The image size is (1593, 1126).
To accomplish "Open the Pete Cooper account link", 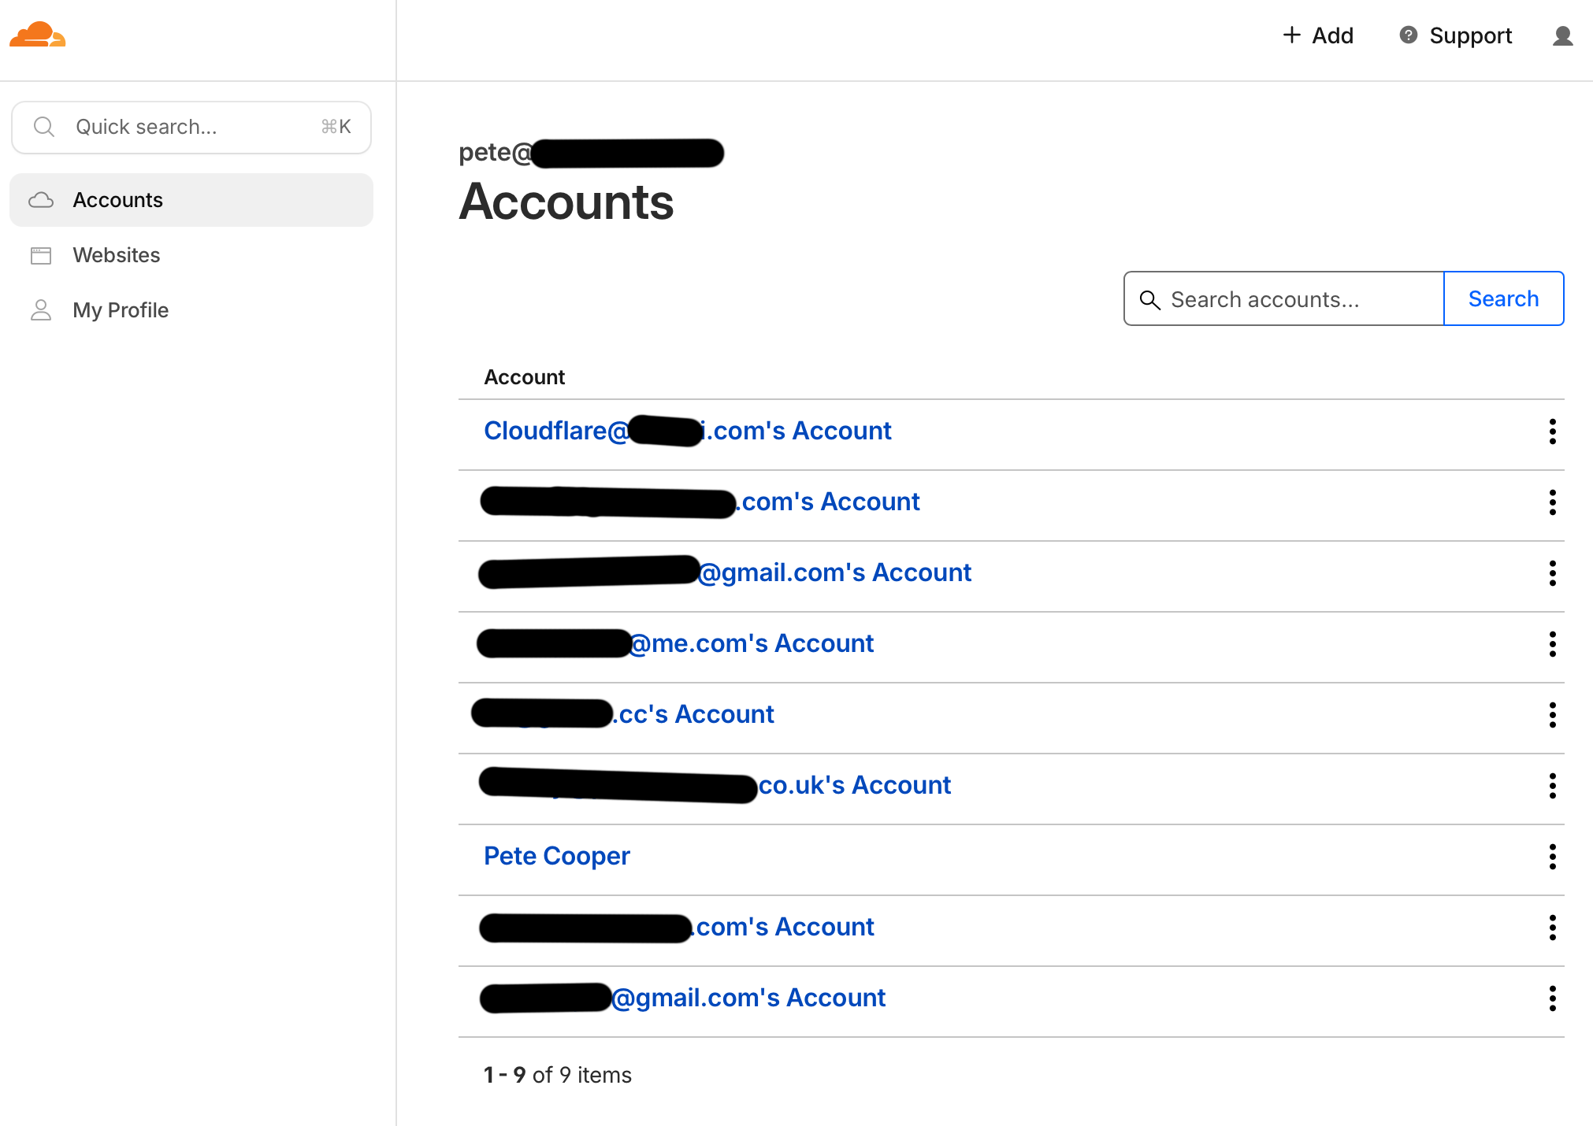I will [x=556, y=856].
